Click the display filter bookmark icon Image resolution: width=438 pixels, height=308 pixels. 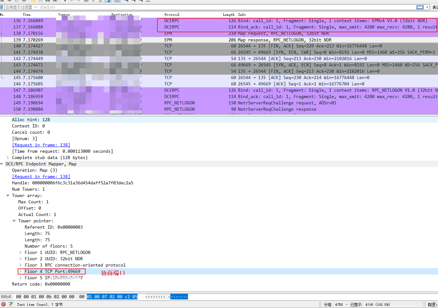tap(2, 7)
